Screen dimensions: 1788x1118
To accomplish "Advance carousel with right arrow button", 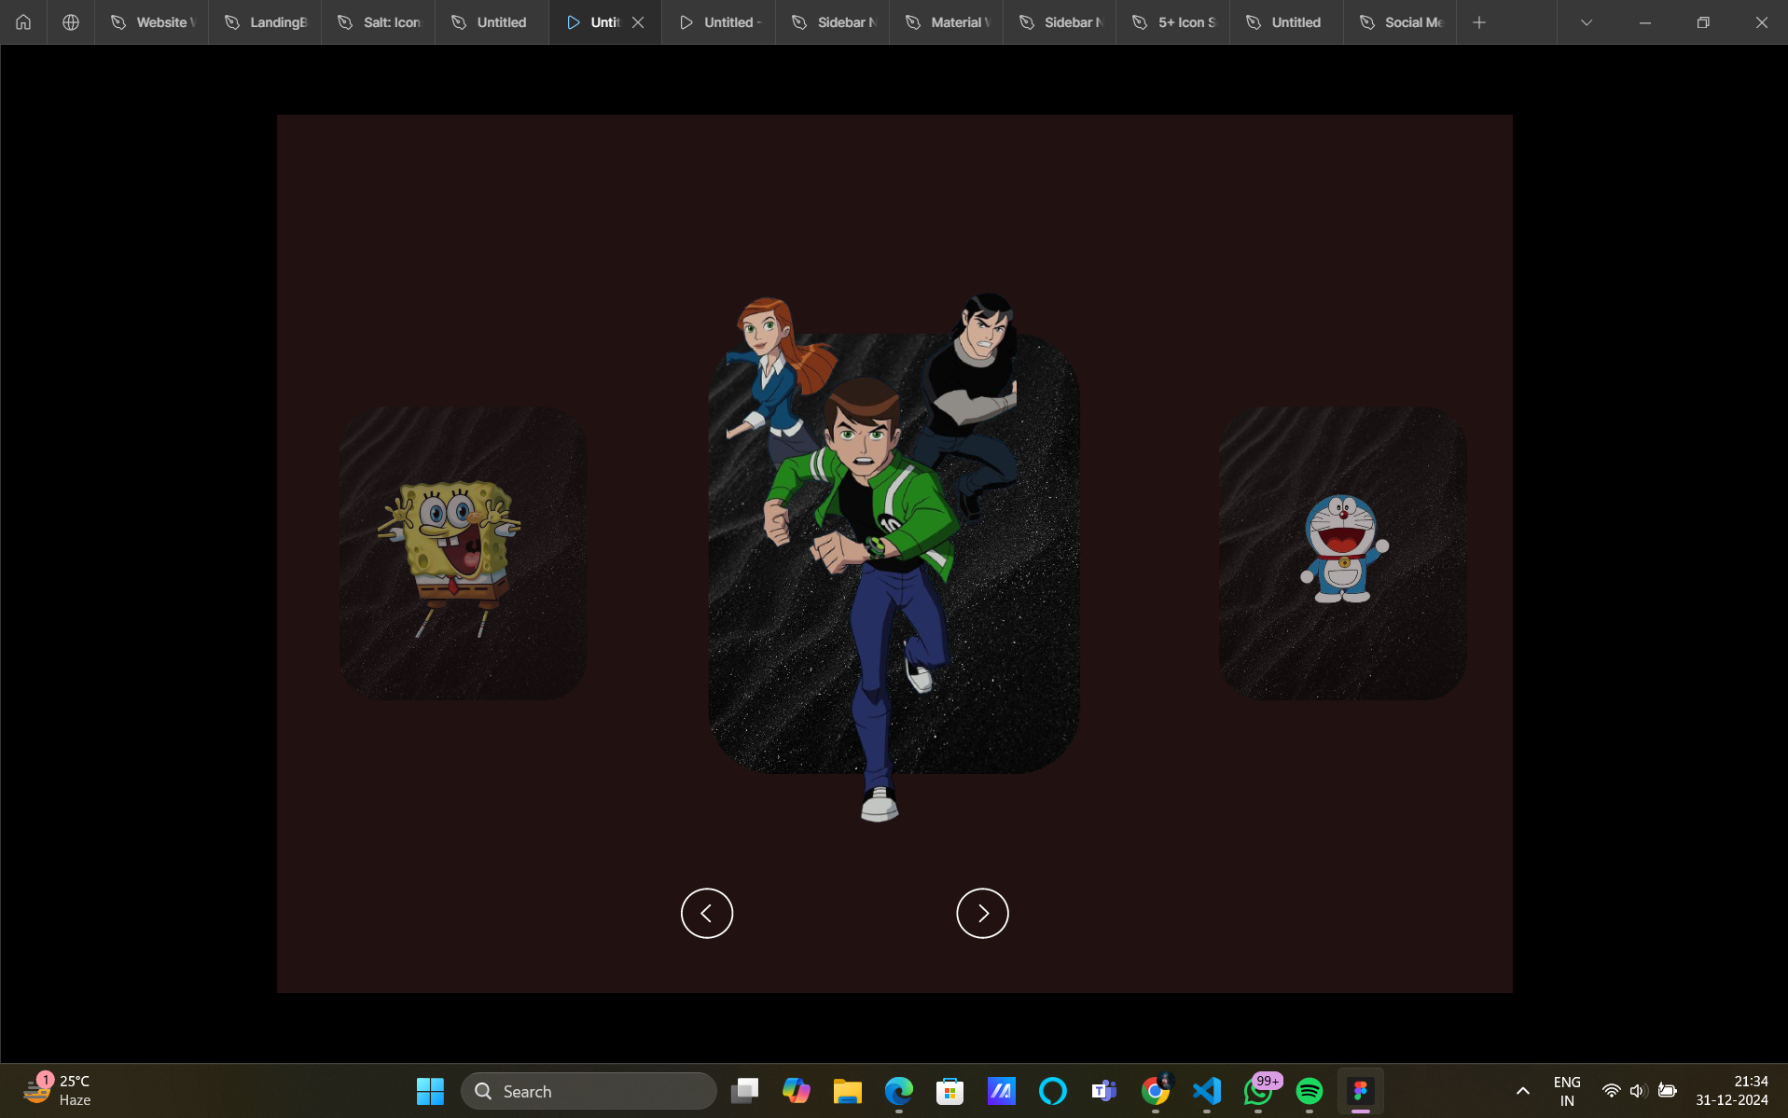I will click(982, 913).
